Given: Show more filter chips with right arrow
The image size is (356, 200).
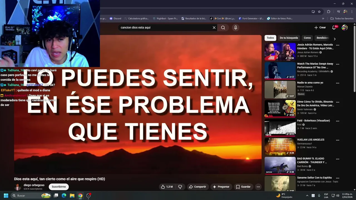Looking at the screenshot, I should (x=335, y=39).
